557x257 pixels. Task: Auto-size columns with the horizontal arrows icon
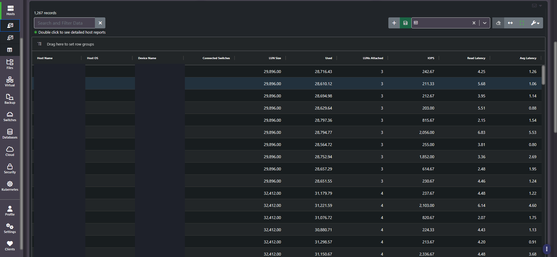tap(510, 23)
